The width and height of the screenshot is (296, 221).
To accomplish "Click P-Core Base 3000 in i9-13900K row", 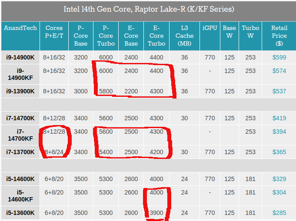I will (x=81, y=91).
